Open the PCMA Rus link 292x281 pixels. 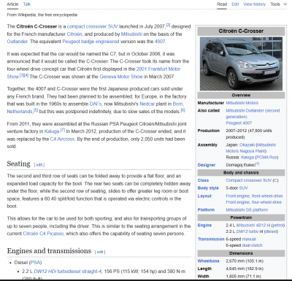coord(266,158)
